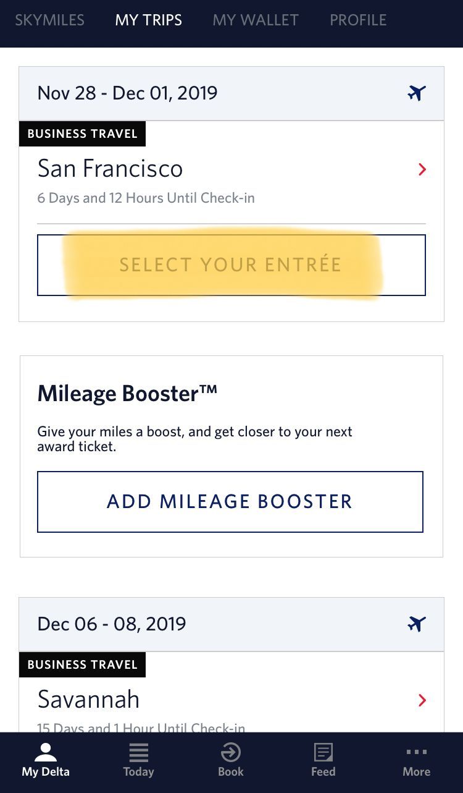Image resolution: width=463 pixels, height=793 pixels.
Task: Open the San Francisco trip title
Action: [110, 169]
